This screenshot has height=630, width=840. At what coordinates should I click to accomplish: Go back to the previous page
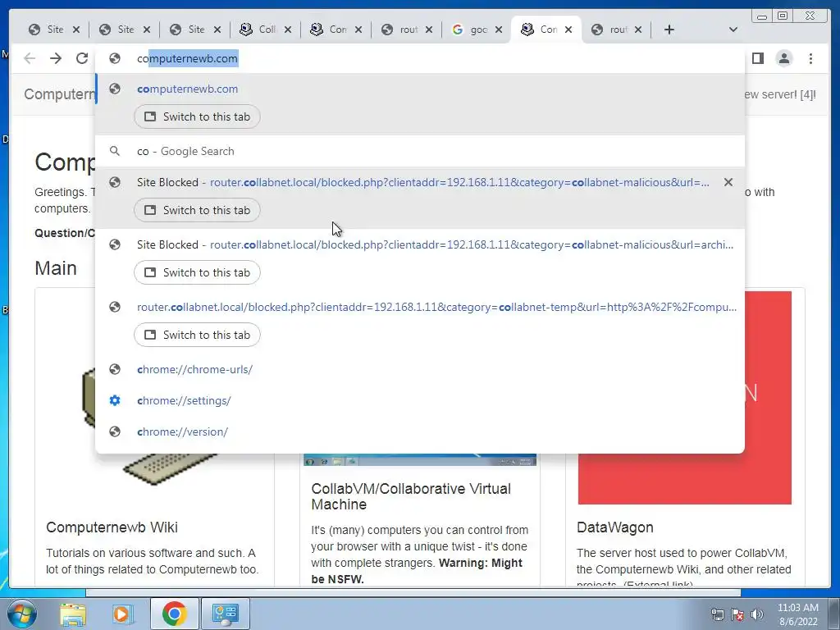pos(30,58)
